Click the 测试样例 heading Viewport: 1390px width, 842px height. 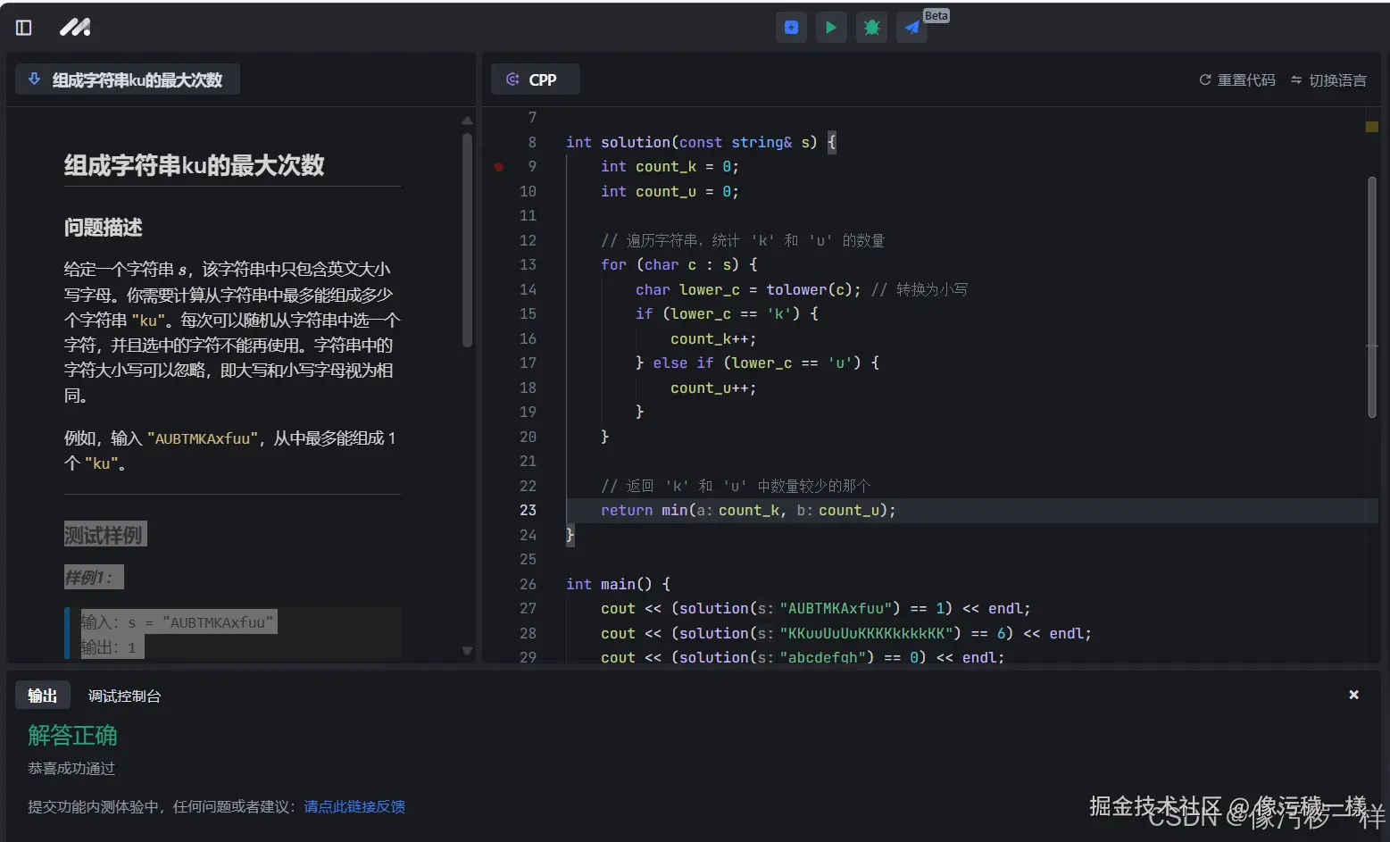click(104, 535)
